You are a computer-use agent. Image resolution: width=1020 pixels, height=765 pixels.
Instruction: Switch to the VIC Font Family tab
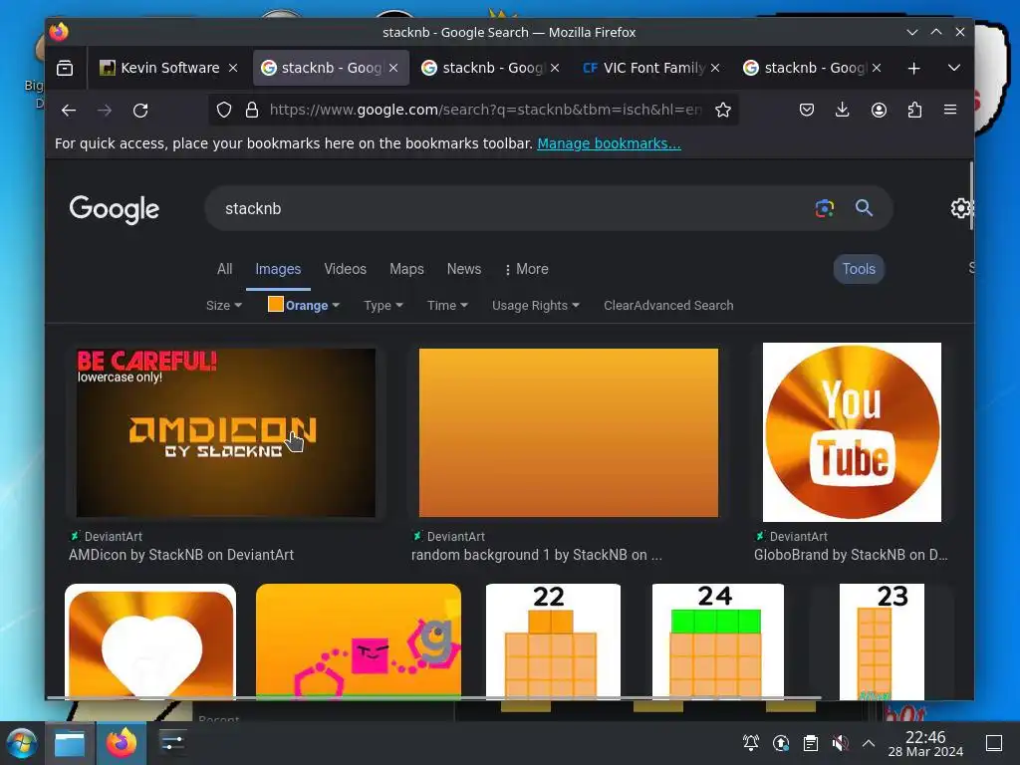644,68
